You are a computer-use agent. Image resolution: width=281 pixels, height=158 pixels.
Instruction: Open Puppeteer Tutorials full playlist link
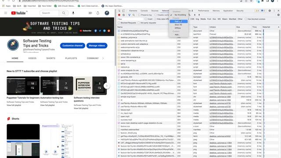[x=14, y=105]
